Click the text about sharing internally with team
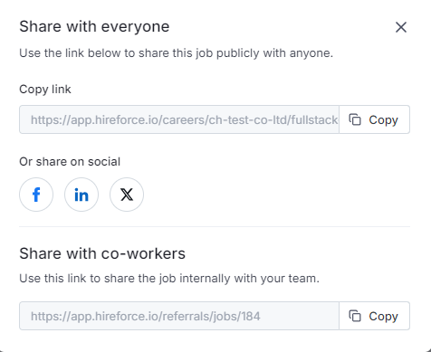431x352 pixels. 169,279
